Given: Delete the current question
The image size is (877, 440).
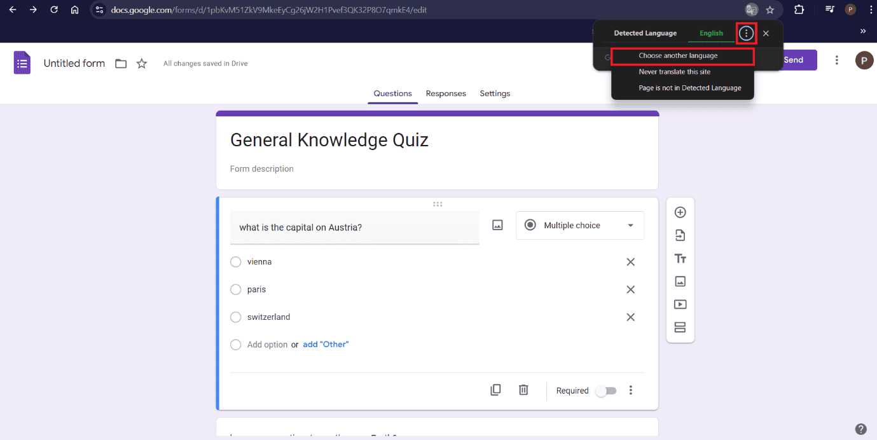Looking at the screenshot, I should (x=523, y=390).
